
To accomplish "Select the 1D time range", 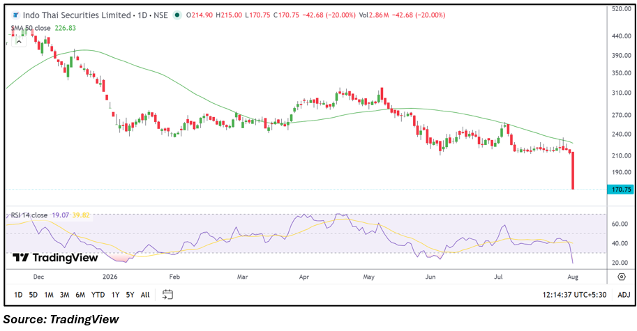I will click(18, 295).
